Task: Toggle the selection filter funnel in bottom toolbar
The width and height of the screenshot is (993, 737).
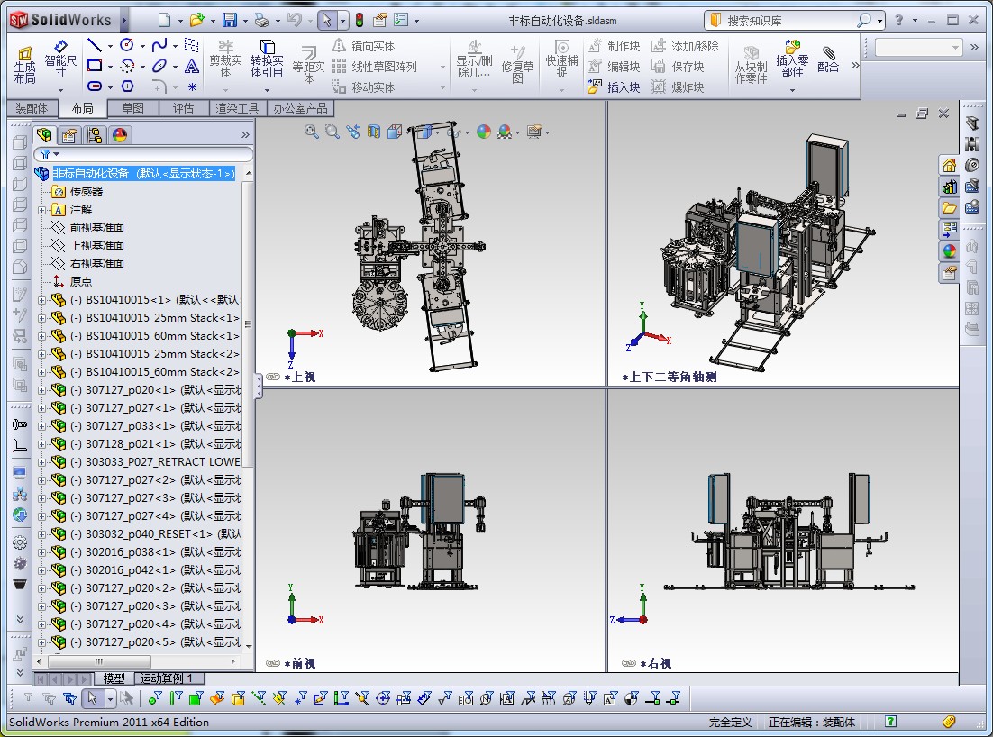Action: (28, 697)
